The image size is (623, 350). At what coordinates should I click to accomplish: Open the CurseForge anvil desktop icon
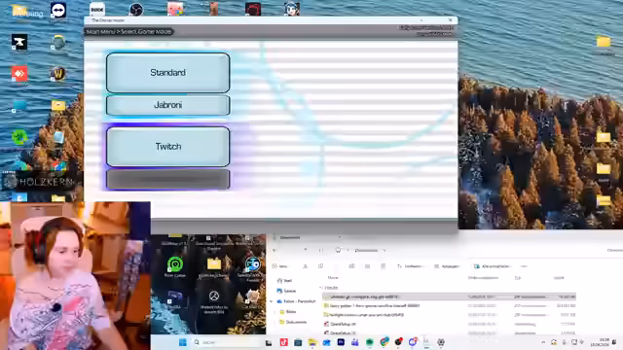(19, 42)
